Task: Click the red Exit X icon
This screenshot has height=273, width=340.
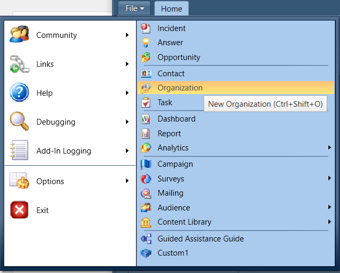Action: click(20, 210)
